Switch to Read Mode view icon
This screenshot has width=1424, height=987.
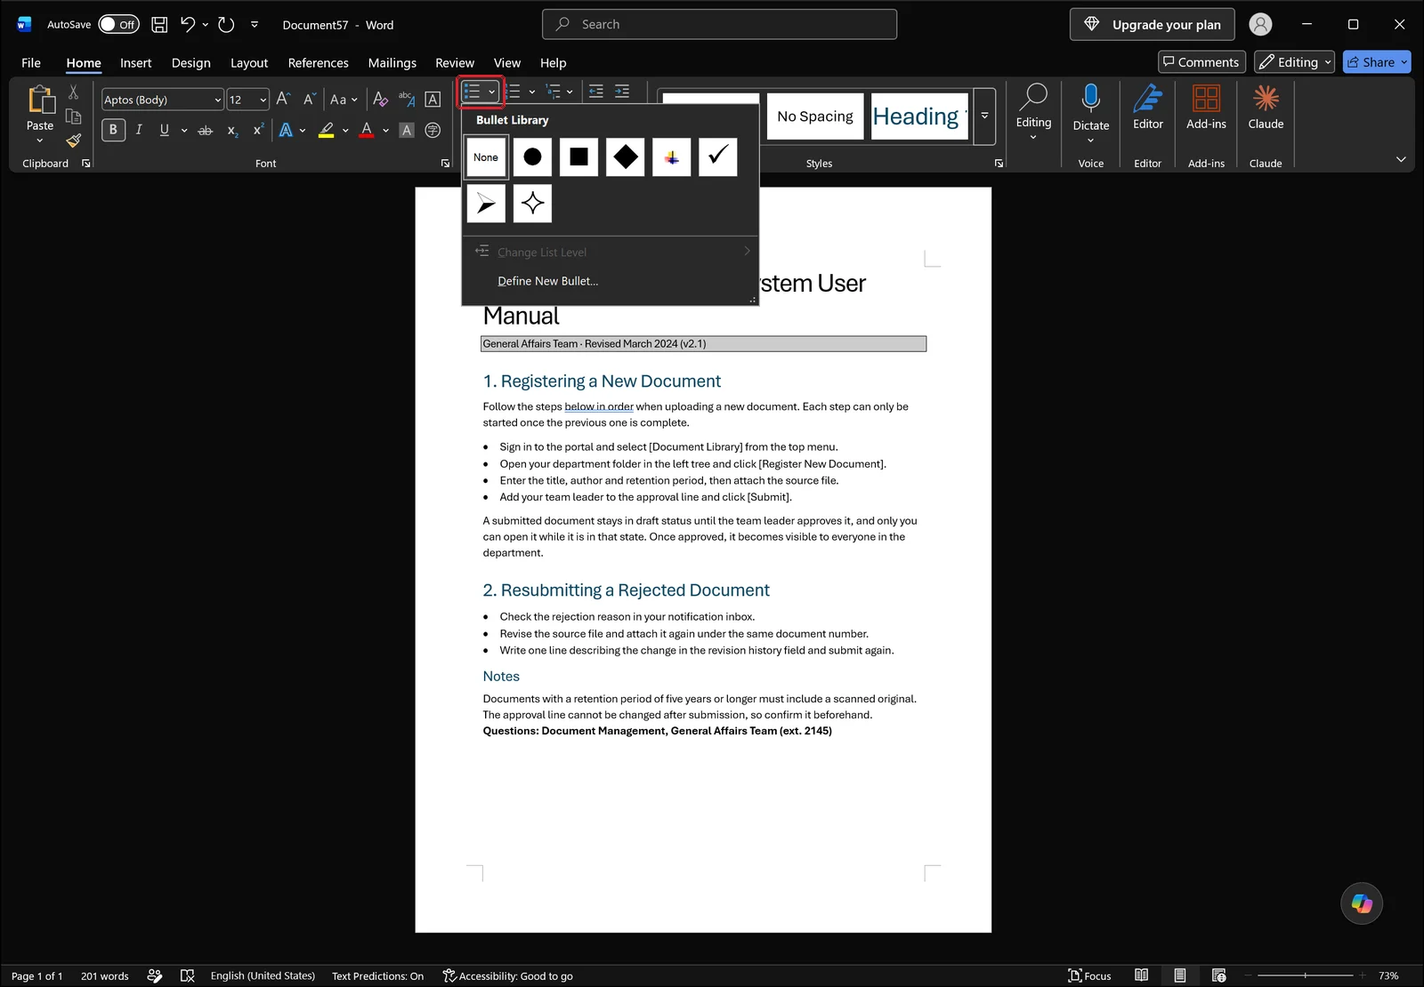coord(1141,975)
